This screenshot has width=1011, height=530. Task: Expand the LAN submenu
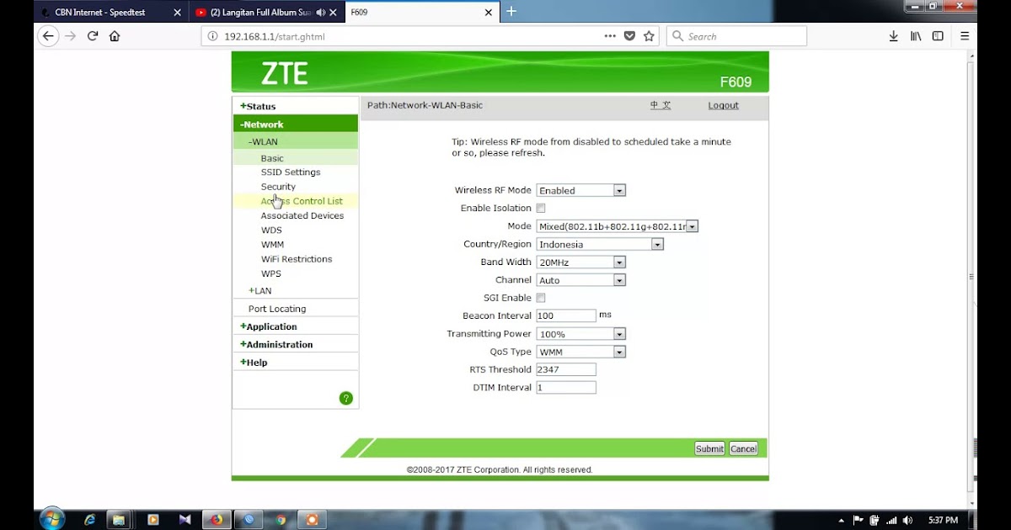point(259,290)
